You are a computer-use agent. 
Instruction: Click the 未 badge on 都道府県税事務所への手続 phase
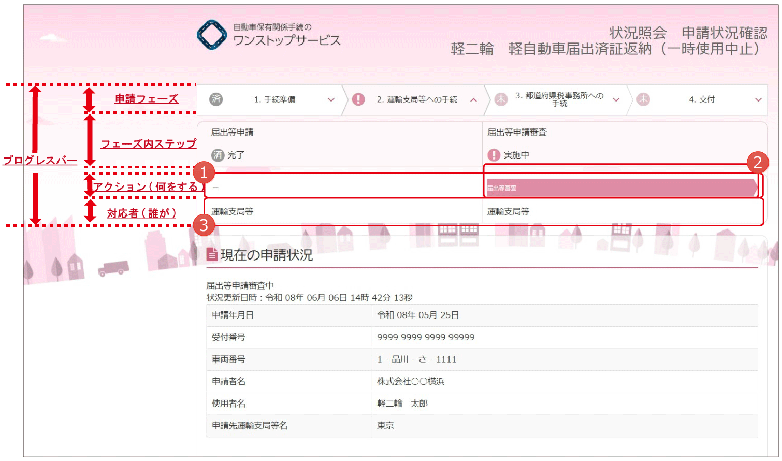pos(501,99)
